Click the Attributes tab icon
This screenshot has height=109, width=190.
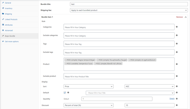3,25
